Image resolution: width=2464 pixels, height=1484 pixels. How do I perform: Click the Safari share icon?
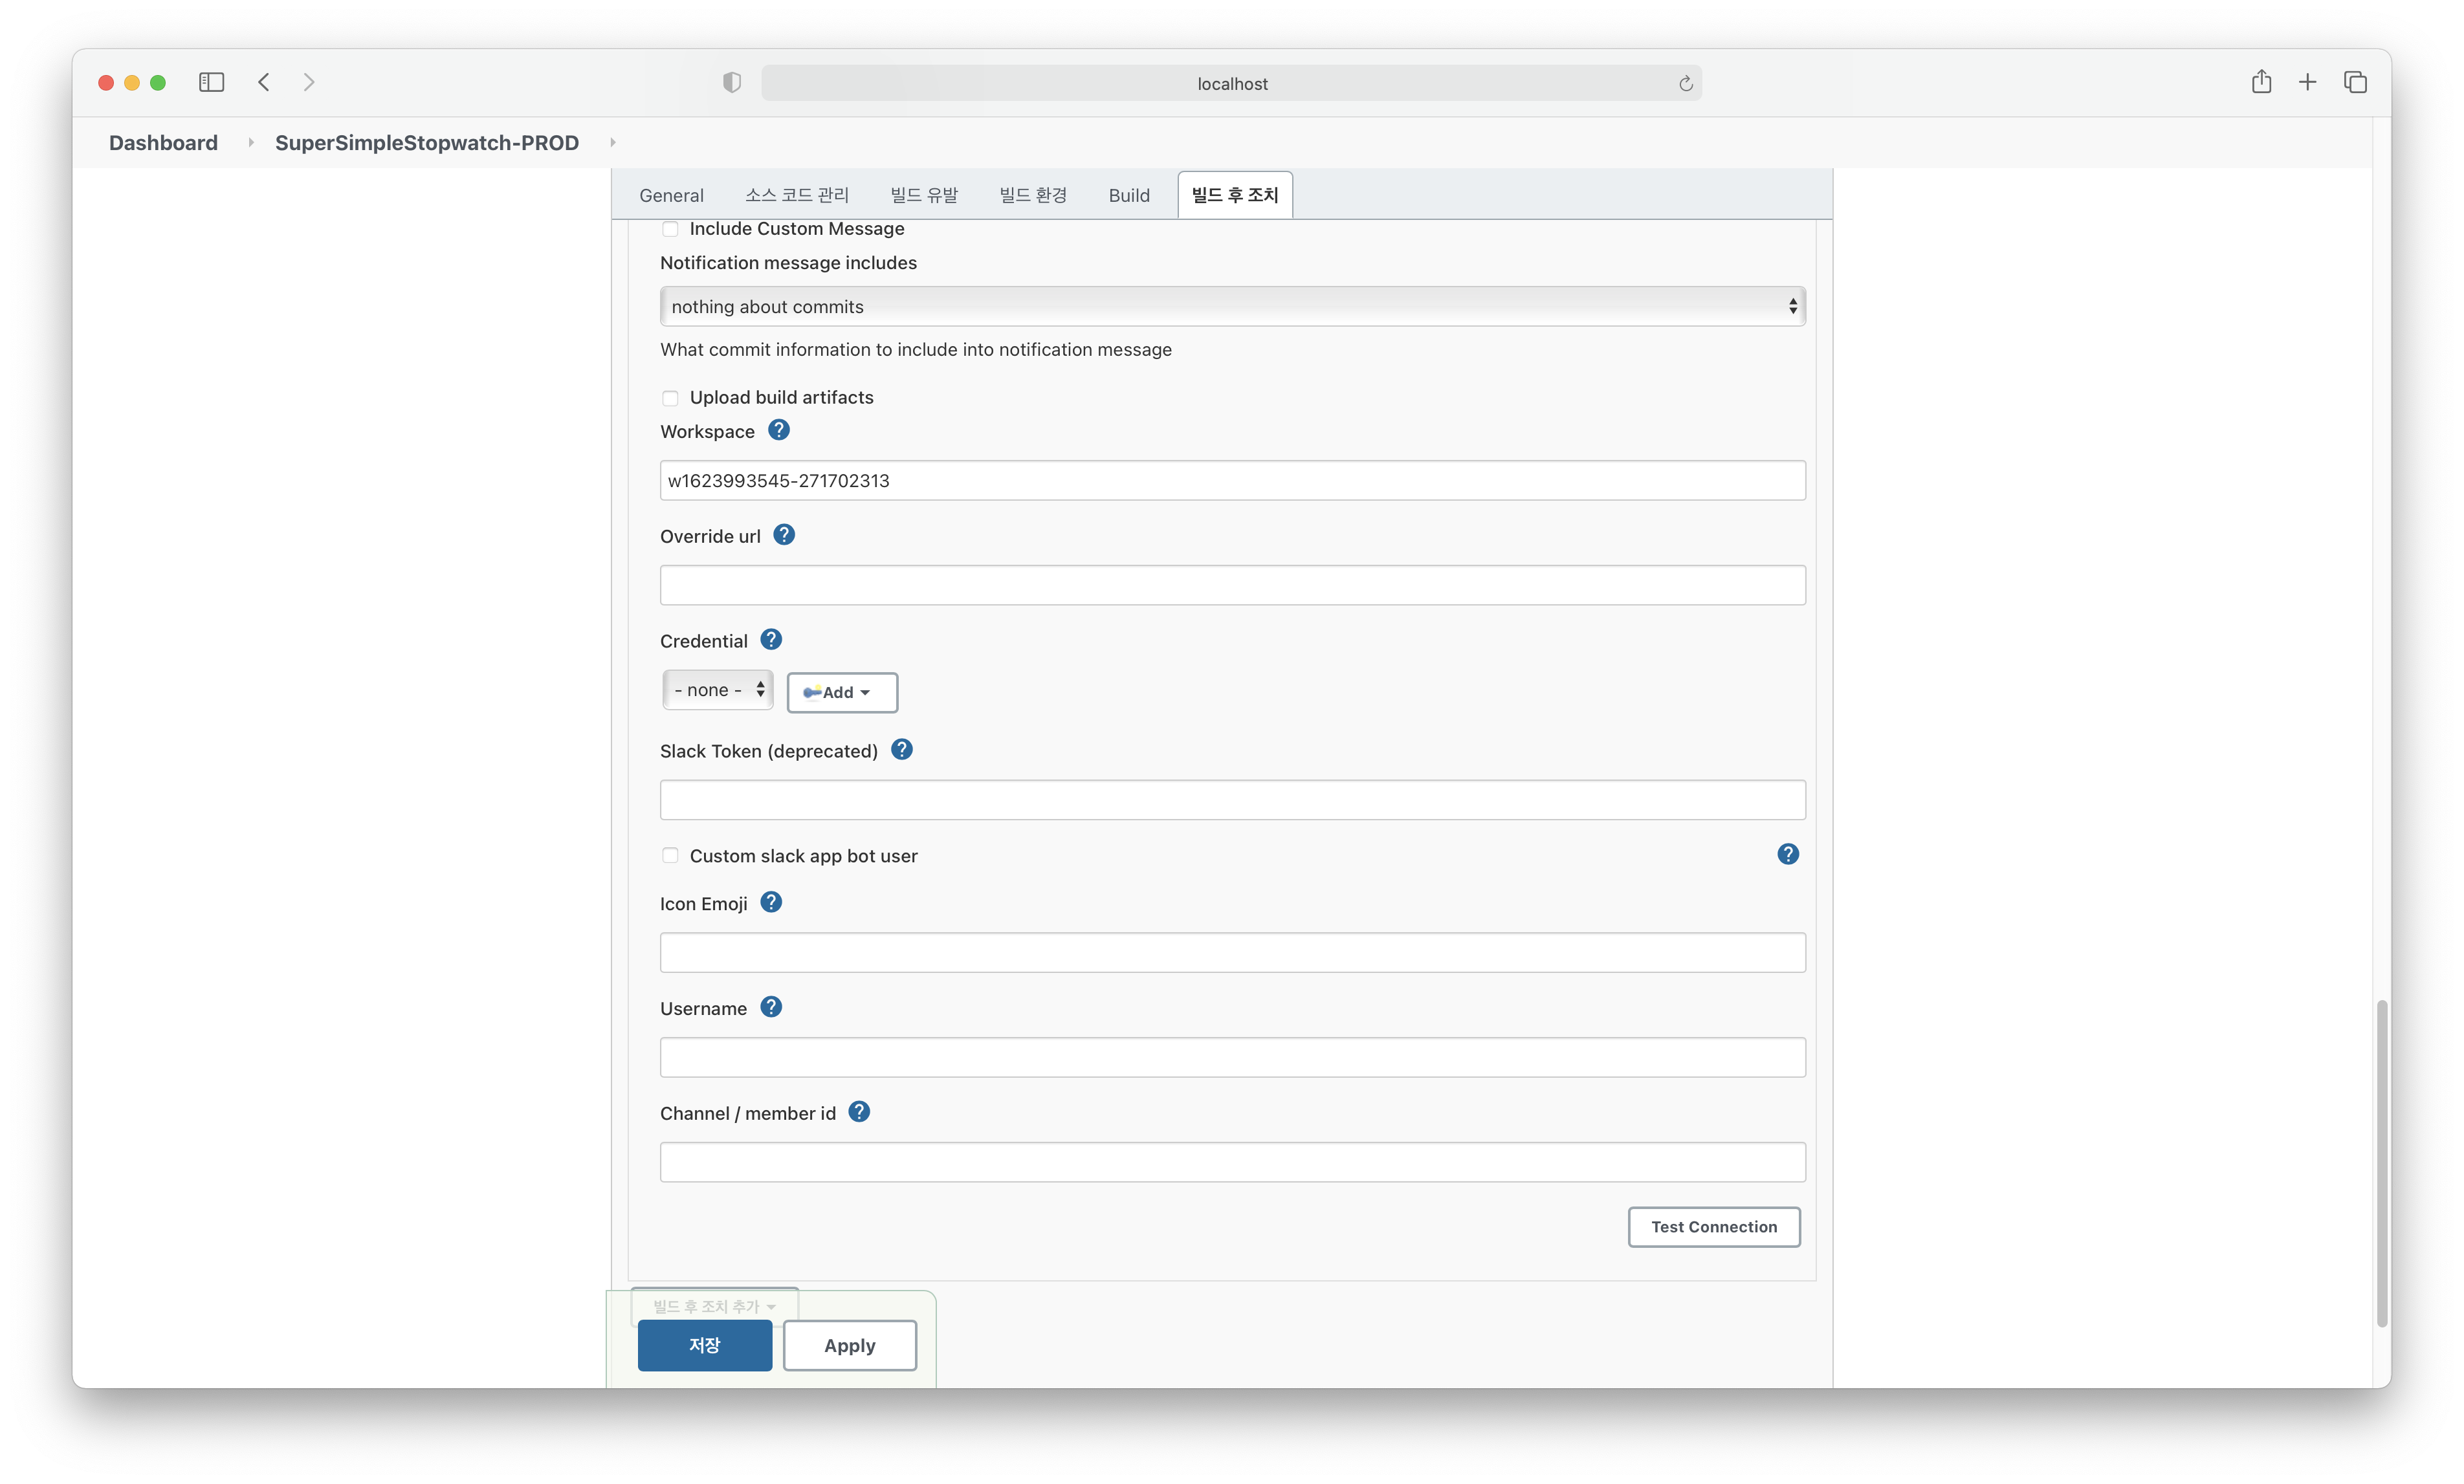pyautogui.click(x=2261, y=82)
